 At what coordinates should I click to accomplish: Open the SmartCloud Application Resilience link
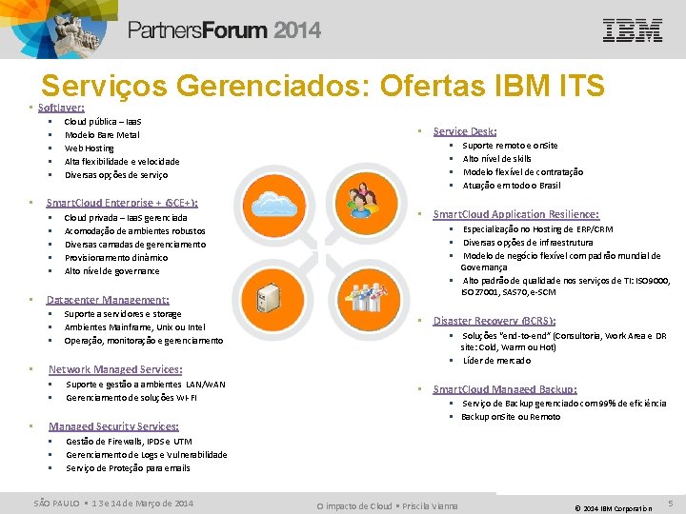pyautogui.click(x=516, y=214)
